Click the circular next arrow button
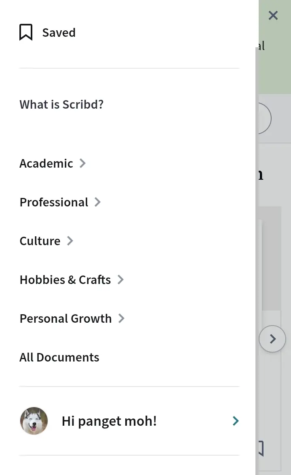 [x=272, y=338]
